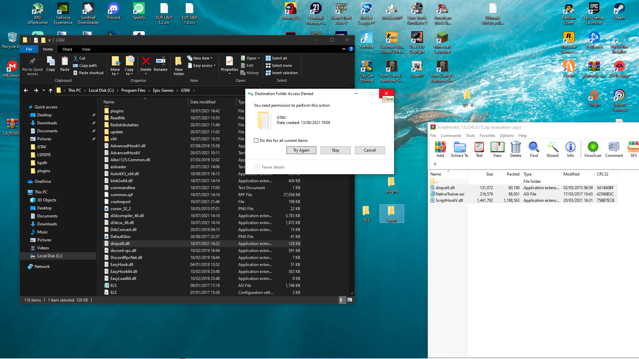This screenshot has height=359, width=639.
Task: Switch to large icons view in status bar
Action: [350, 300]
